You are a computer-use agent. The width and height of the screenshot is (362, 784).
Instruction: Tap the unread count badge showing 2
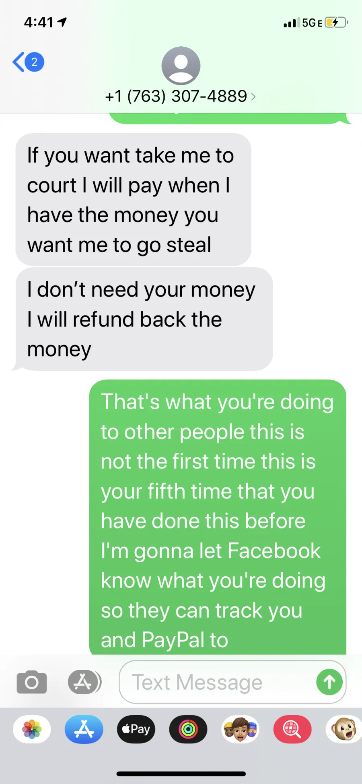coord(35,62)
